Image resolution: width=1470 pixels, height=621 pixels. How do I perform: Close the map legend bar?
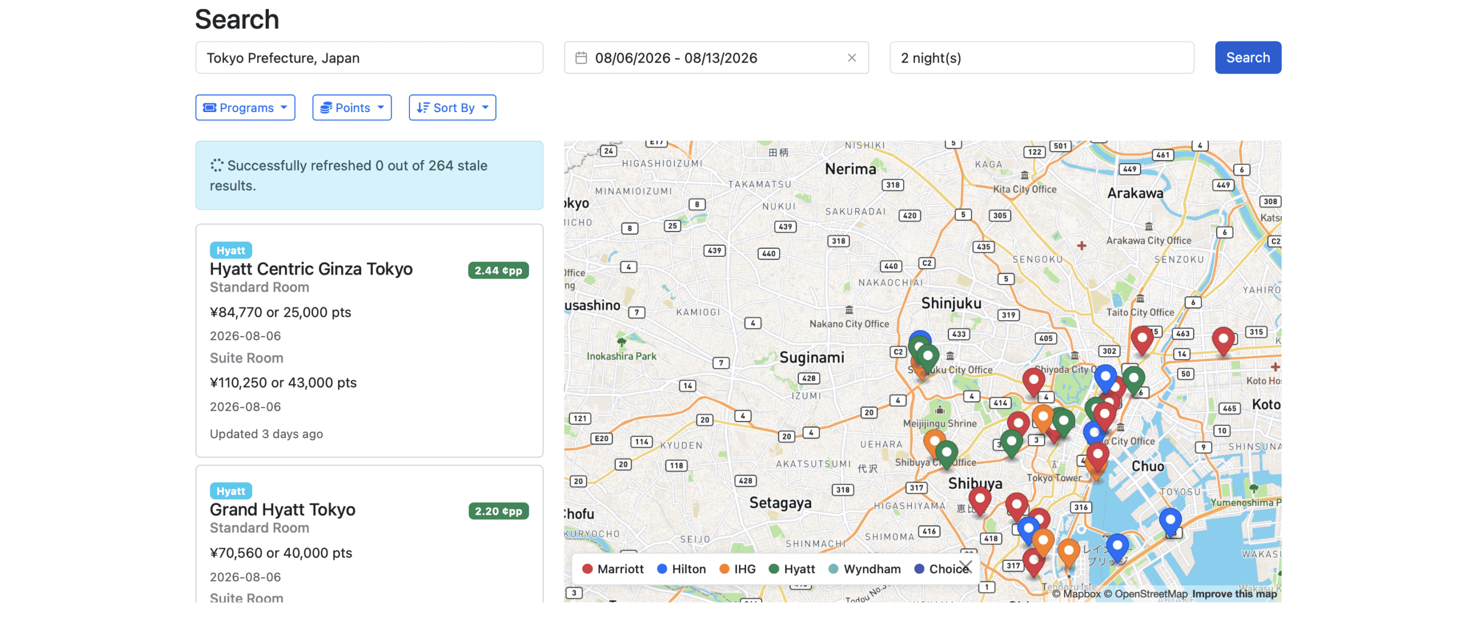click(x=965, y=566)
